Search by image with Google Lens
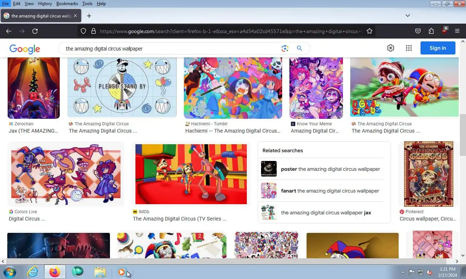 coord(285,48)
